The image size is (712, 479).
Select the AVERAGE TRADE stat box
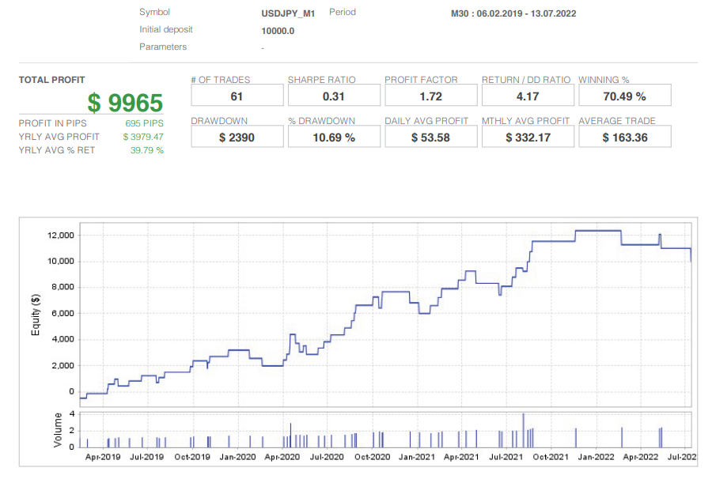[624, 136]
